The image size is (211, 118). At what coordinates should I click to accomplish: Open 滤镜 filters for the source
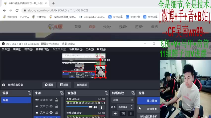[64, 85]
